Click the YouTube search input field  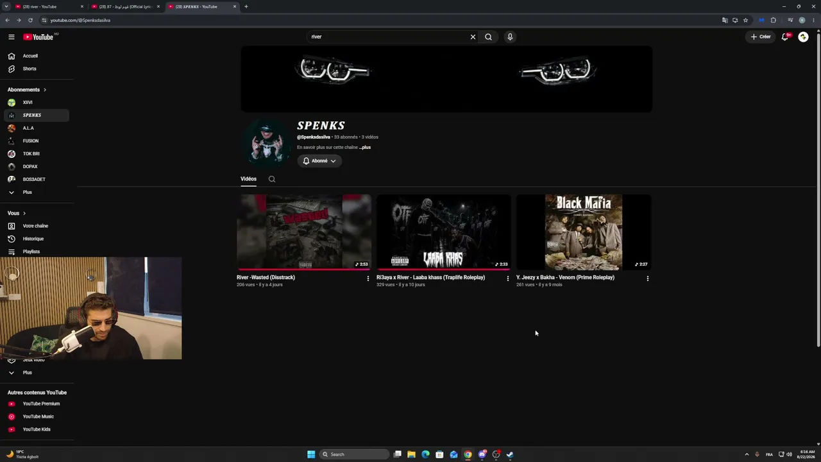[x=388, y=37]
